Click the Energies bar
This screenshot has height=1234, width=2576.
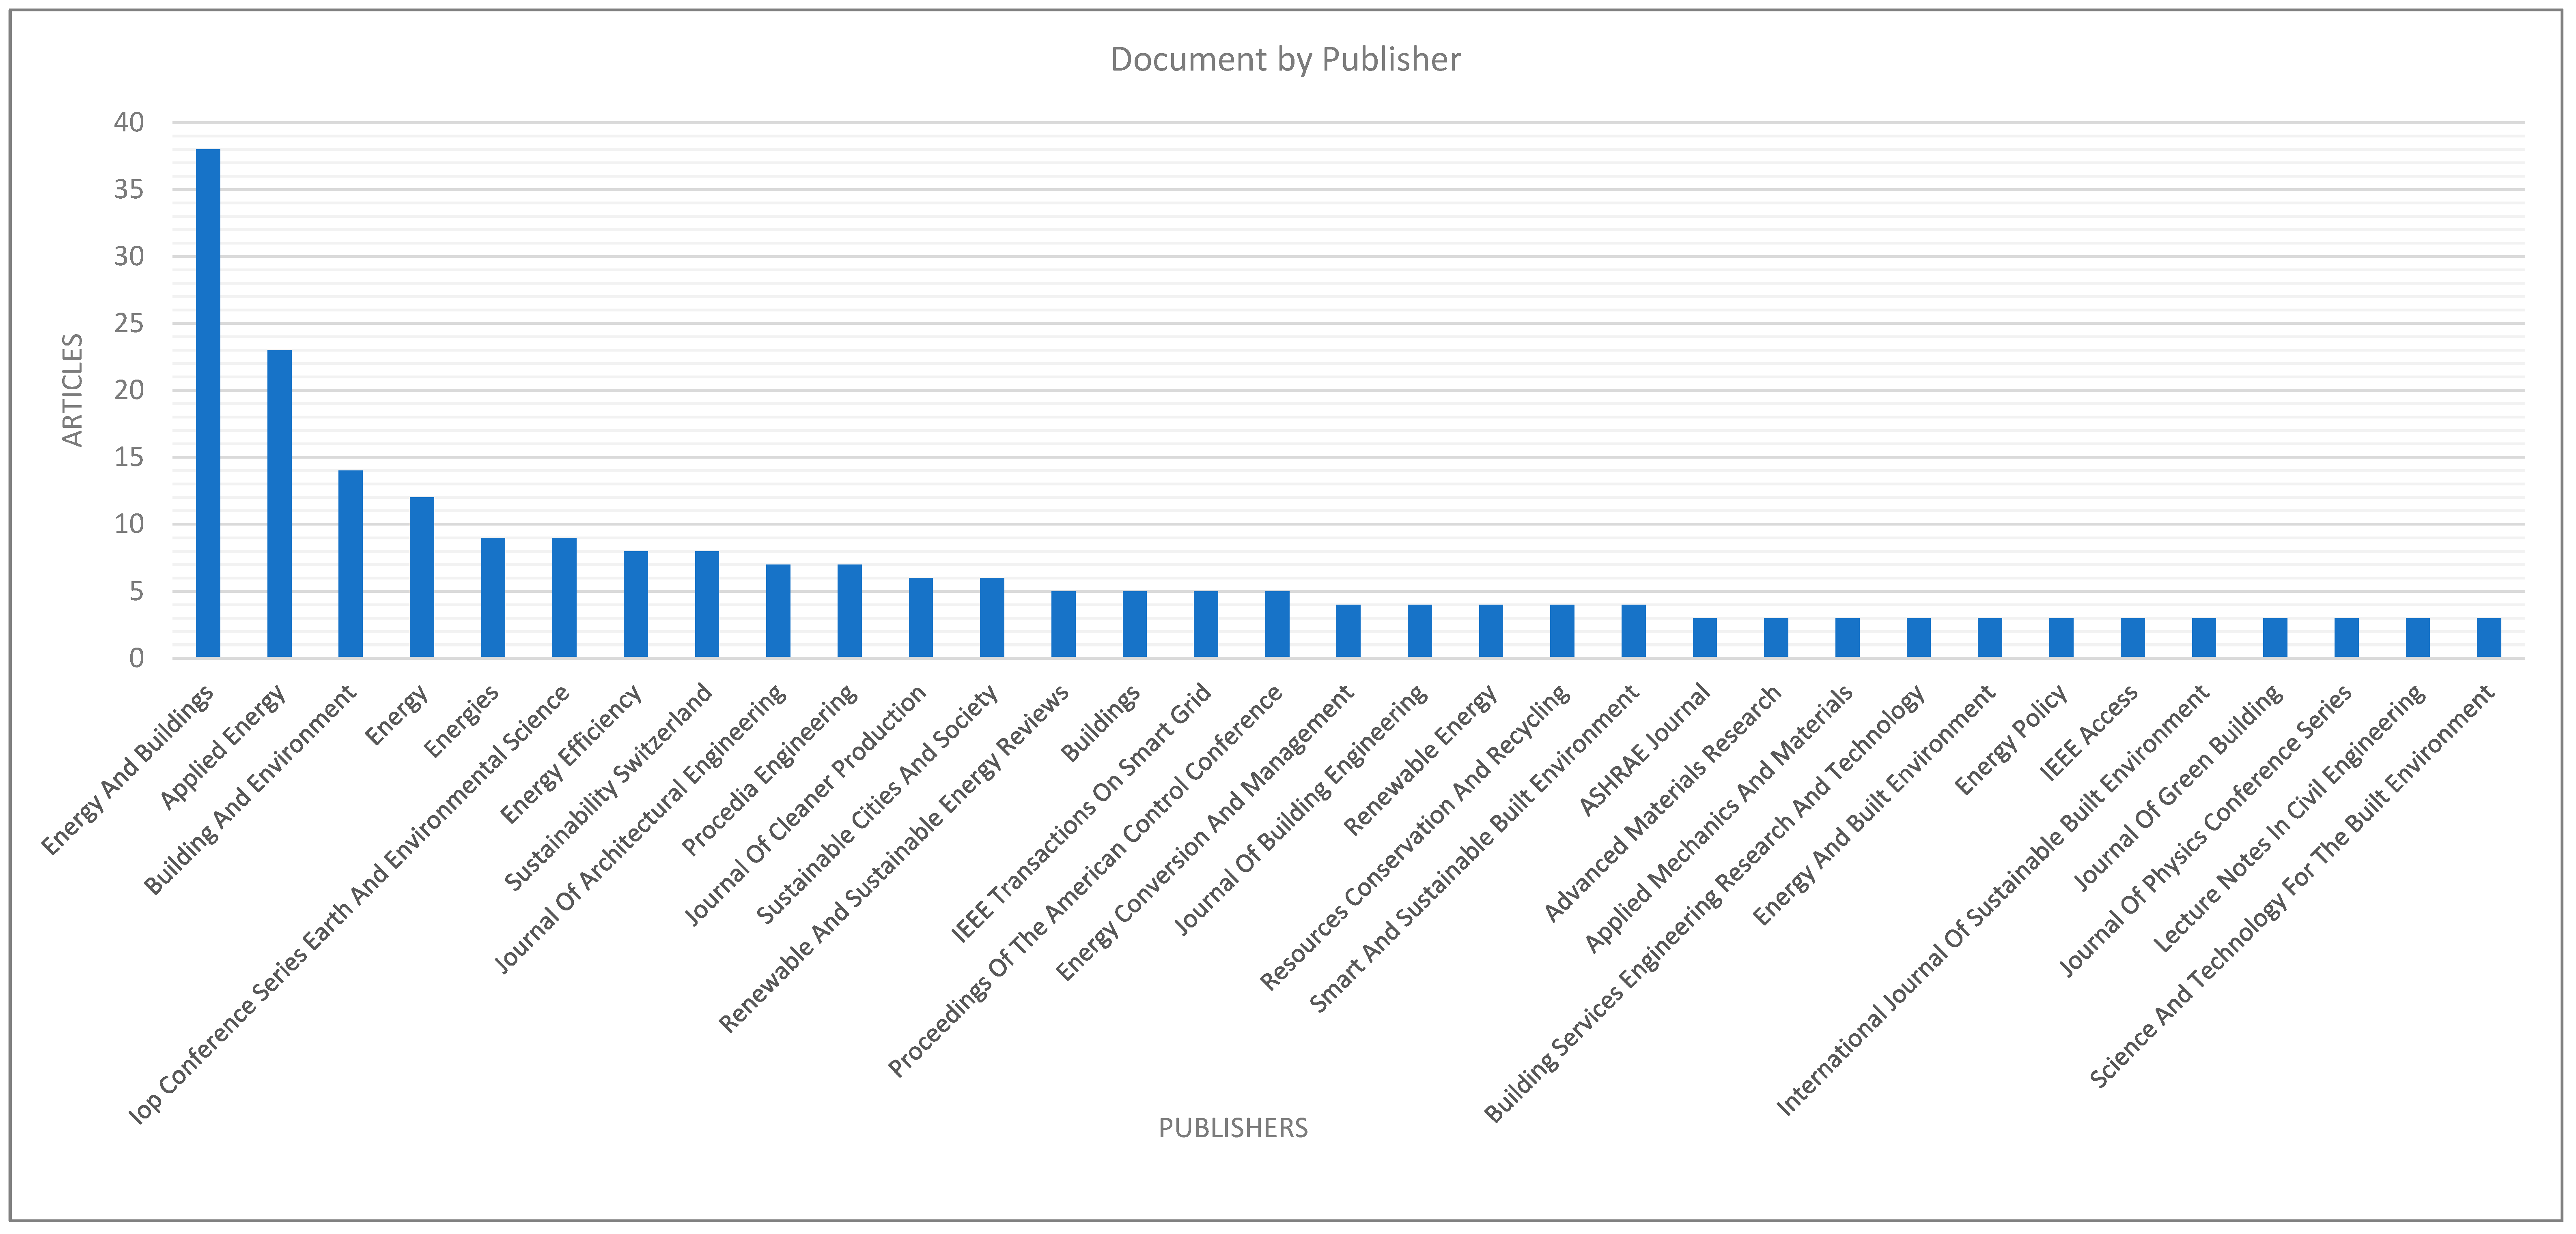click(493, 597)
